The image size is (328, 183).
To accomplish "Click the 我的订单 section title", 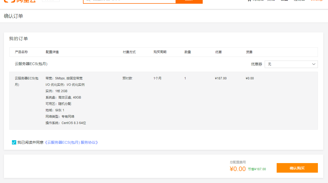I will [19, 39].
